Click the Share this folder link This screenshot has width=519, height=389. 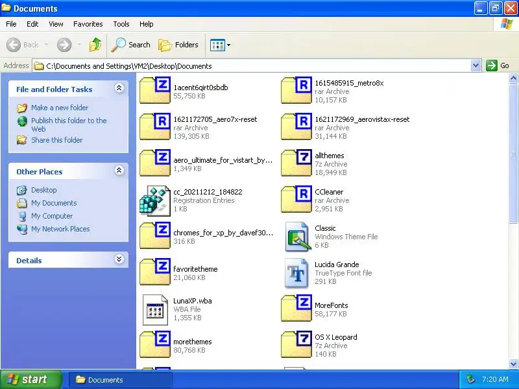(x=56, y=140)
